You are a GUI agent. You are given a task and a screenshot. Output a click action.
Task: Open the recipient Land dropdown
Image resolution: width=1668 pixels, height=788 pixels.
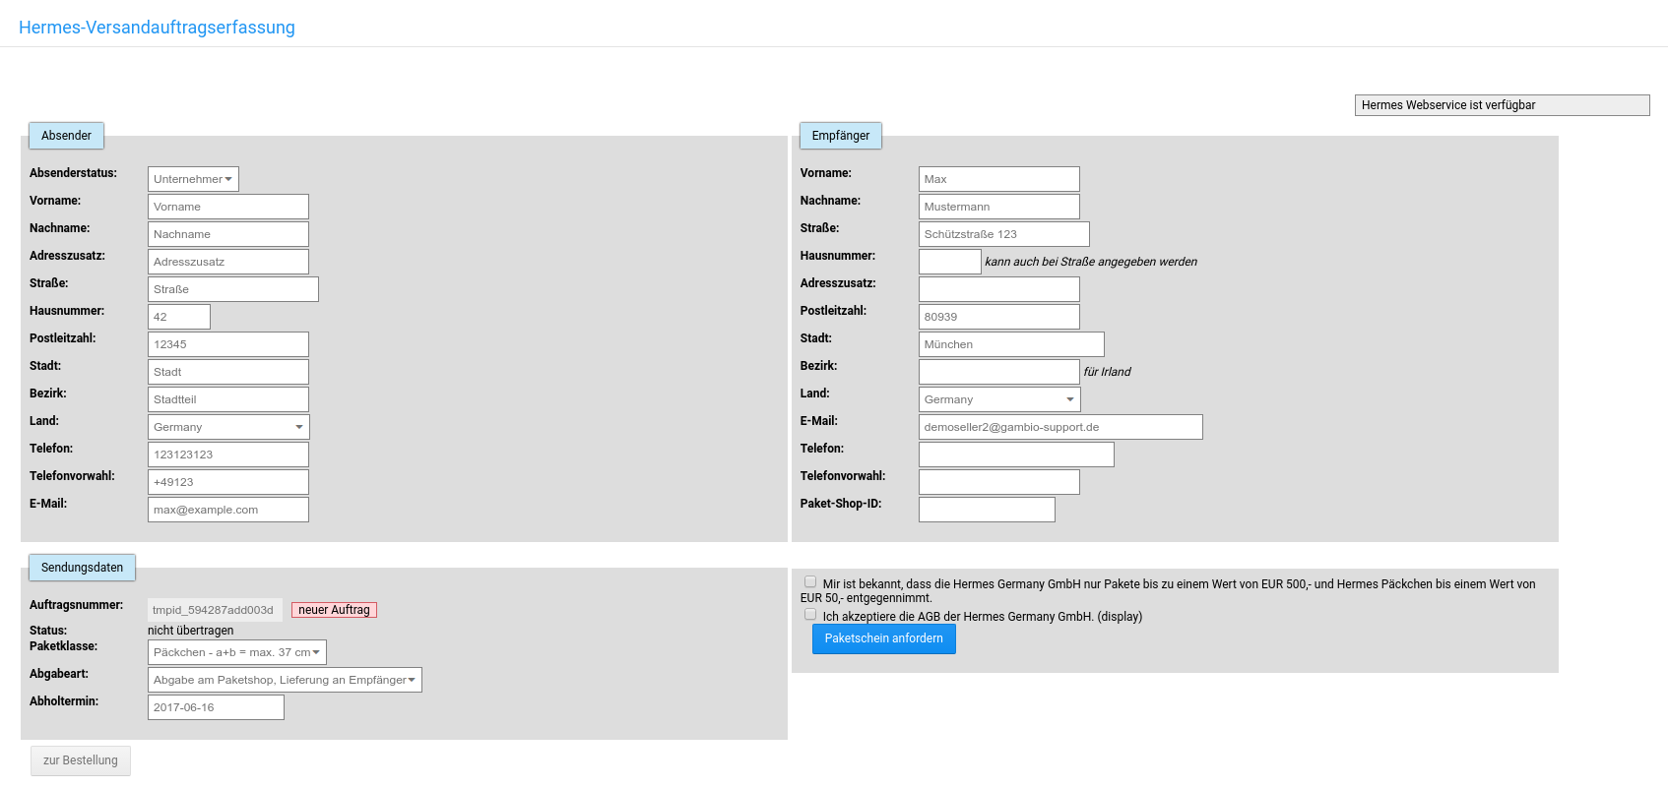pos(998,399)
